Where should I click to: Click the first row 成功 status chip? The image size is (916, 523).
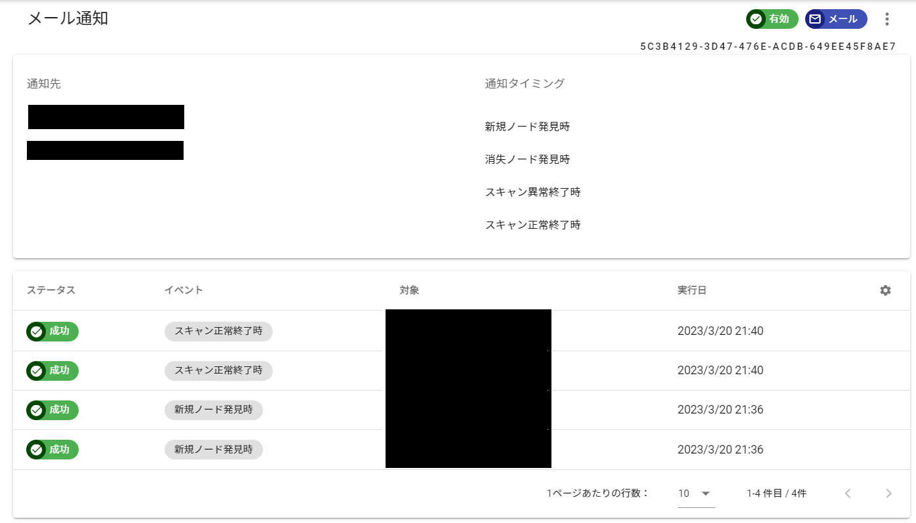point(52,332)
